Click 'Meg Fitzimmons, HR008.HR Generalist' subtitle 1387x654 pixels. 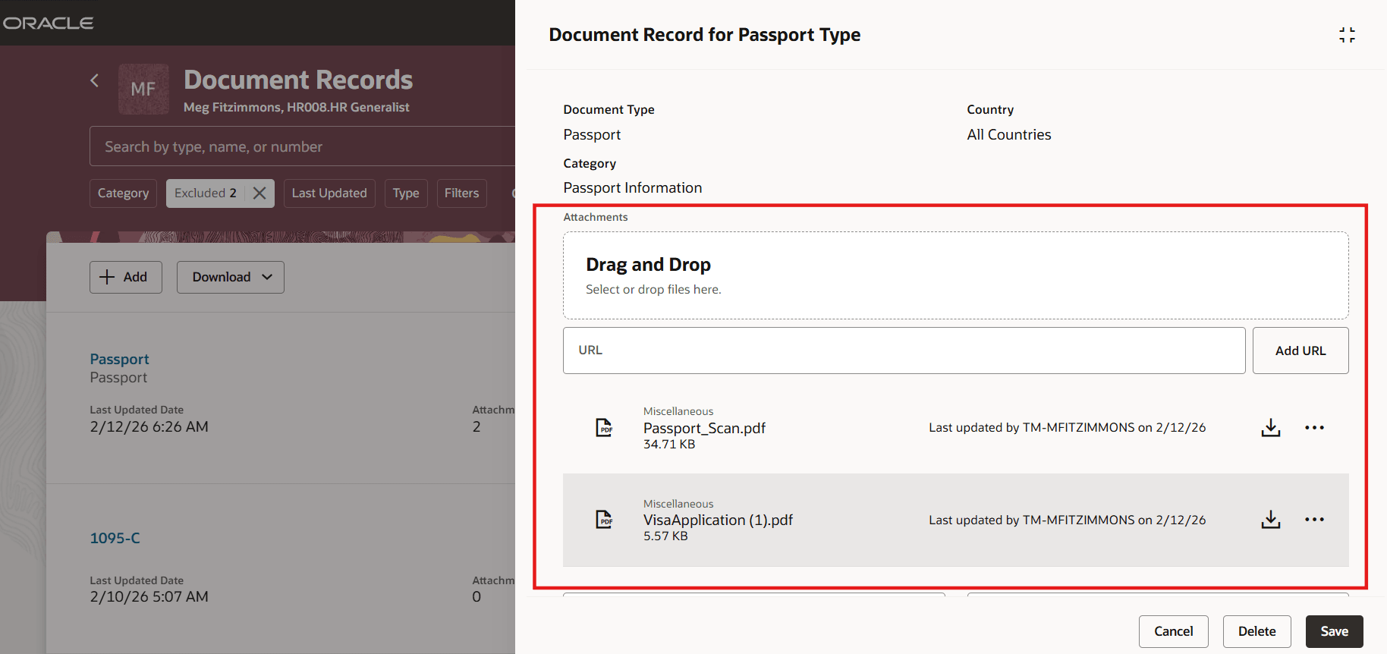pos(296,107)
